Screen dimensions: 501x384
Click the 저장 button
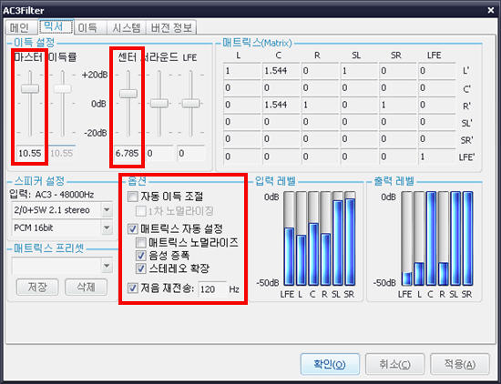pyautogui.click(x=37, y=287)
